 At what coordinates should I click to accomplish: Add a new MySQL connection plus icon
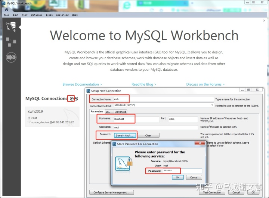coord(71,99)
